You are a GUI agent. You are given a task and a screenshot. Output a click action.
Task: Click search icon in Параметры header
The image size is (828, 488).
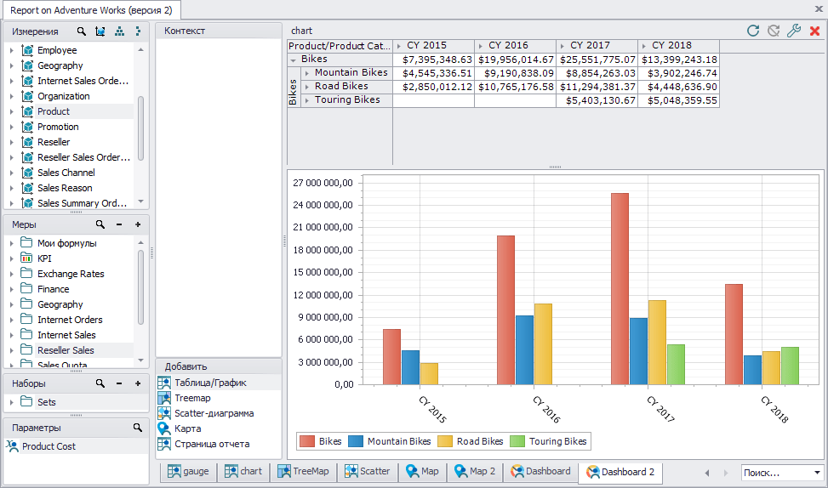click(x=138, y=428)
